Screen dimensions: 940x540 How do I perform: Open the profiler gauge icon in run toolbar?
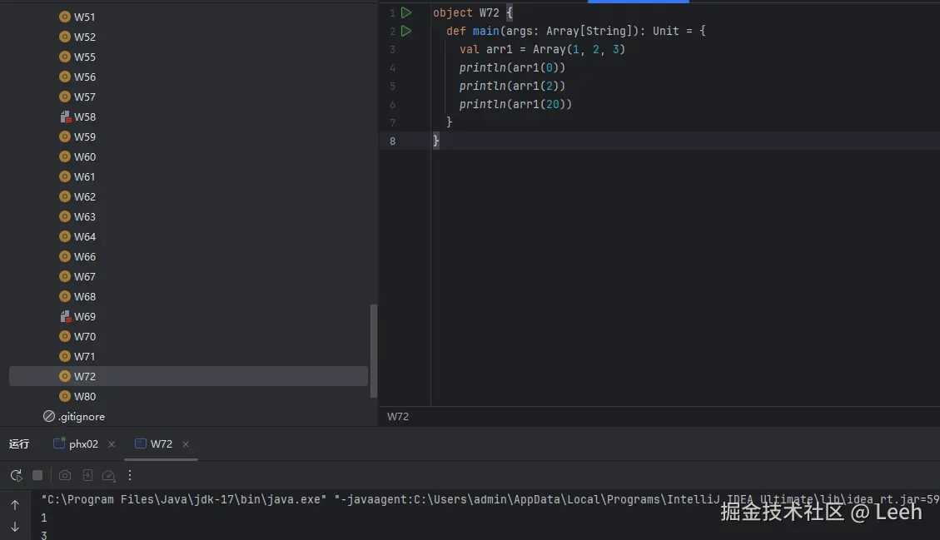point(108,475)
